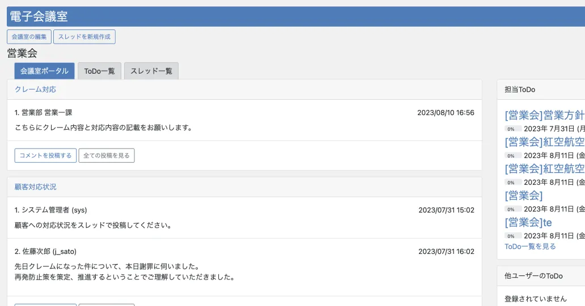This screenshot has width=585, height=306.
Task: Create a new thread with スレッドを新規作成
Action: 84,37
